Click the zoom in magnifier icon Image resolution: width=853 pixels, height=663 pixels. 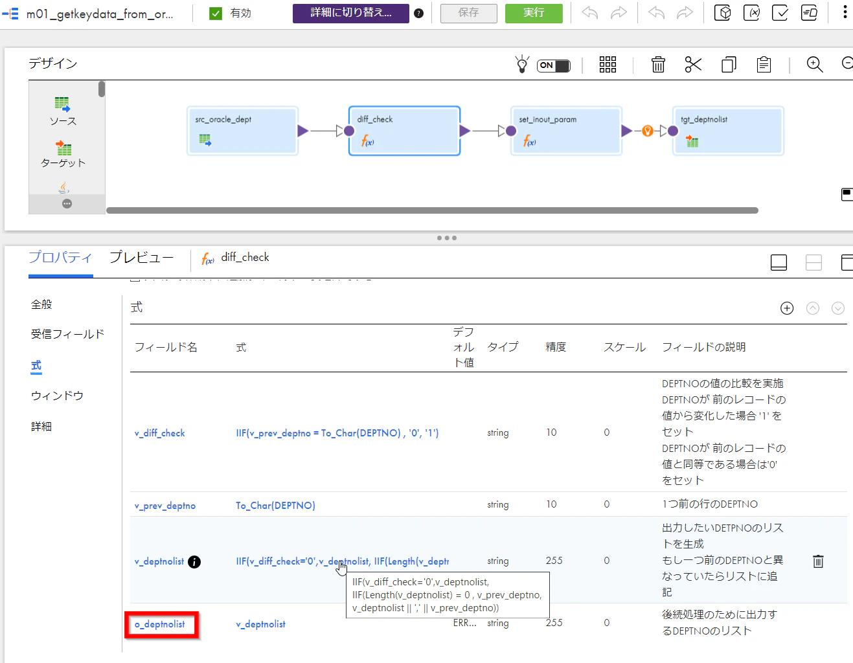[815, 64]
